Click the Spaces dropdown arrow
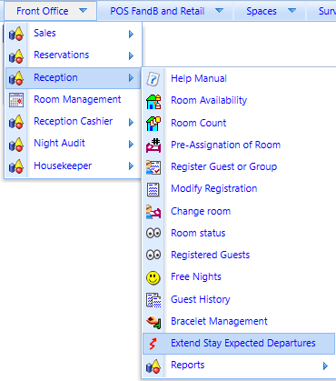336x381 pixels. (292, 11)
